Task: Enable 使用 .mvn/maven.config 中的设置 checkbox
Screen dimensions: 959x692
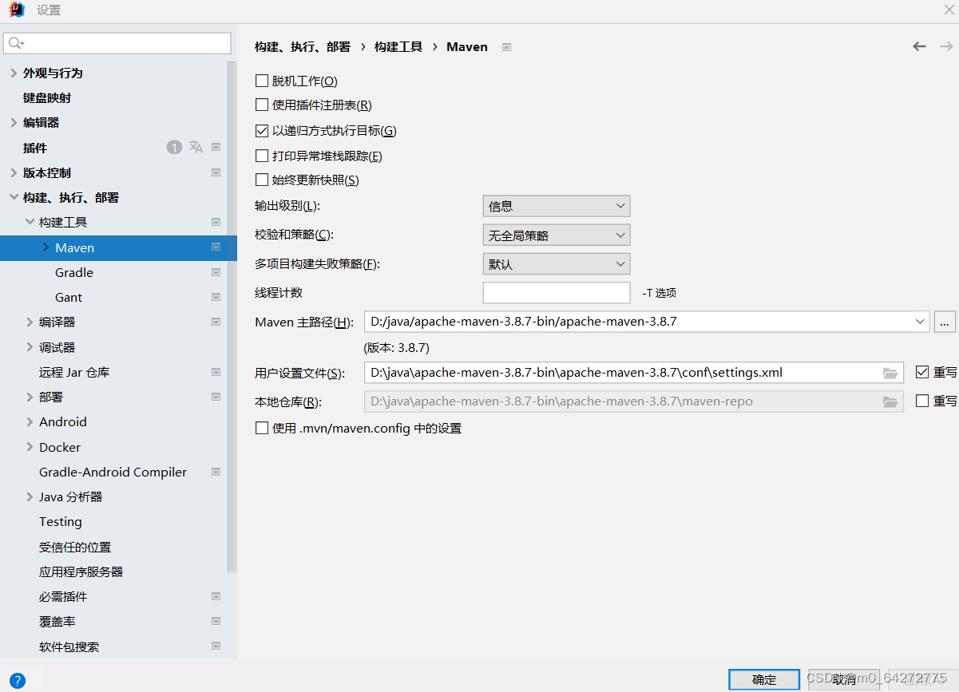Action: (262, 428)
